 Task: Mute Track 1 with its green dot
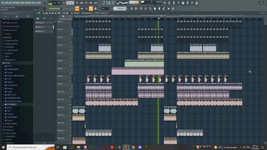pos(71,27)
